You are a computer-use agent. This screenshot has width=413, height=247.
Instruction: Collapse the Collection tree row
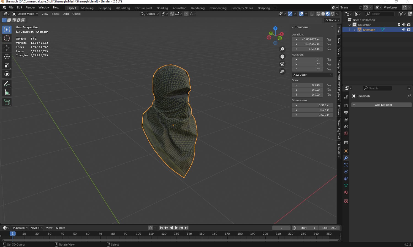[350, 25]
